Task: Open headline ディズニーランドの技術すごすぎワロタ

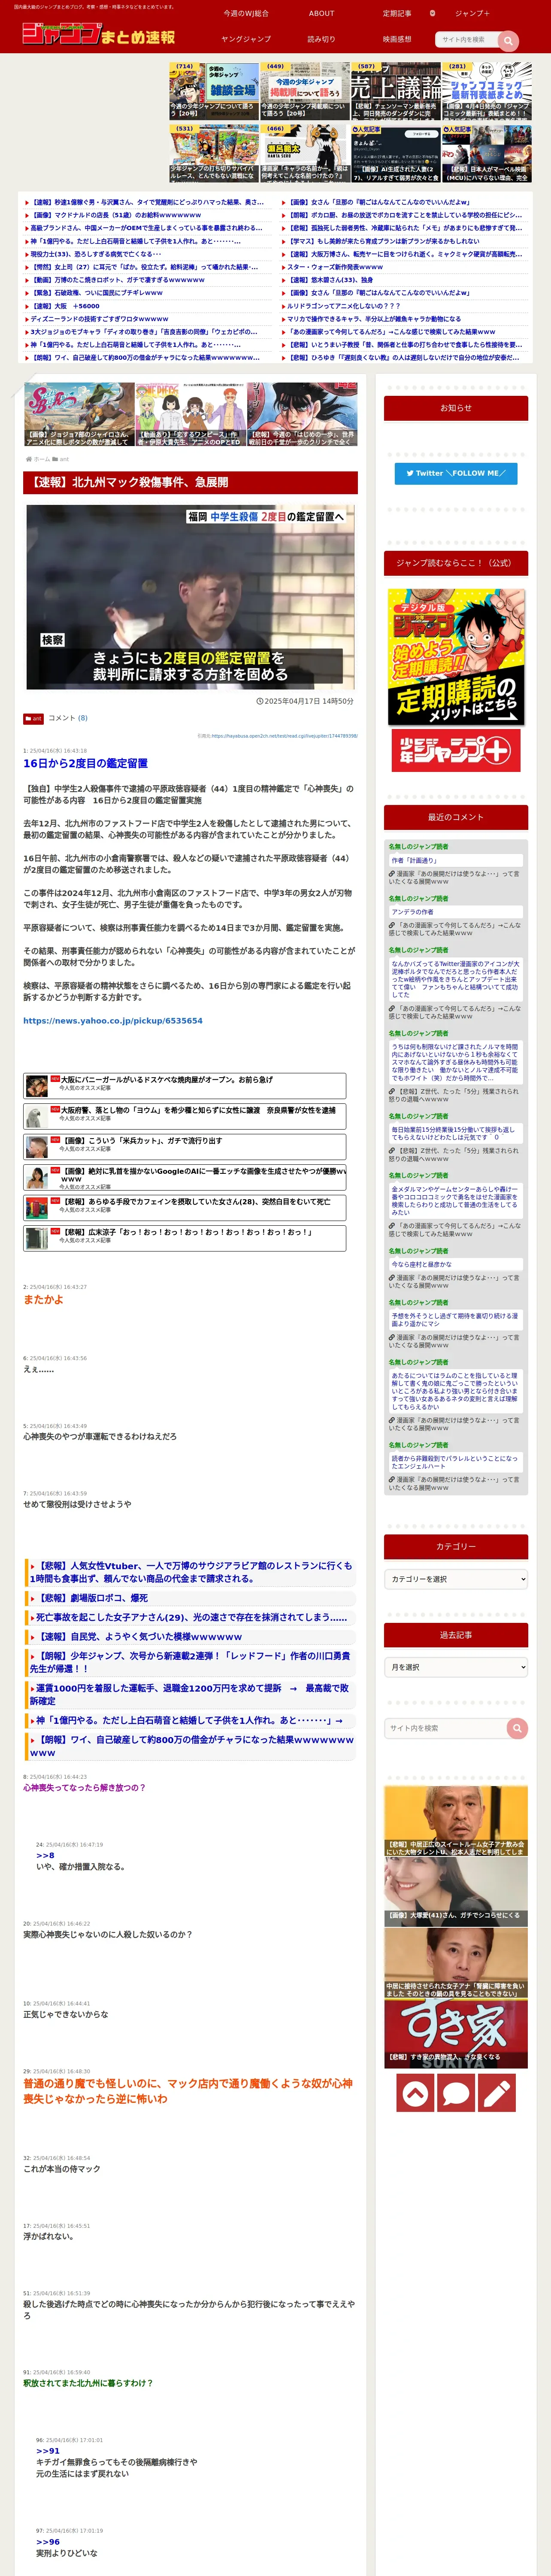Action: (x=99, y=319)
